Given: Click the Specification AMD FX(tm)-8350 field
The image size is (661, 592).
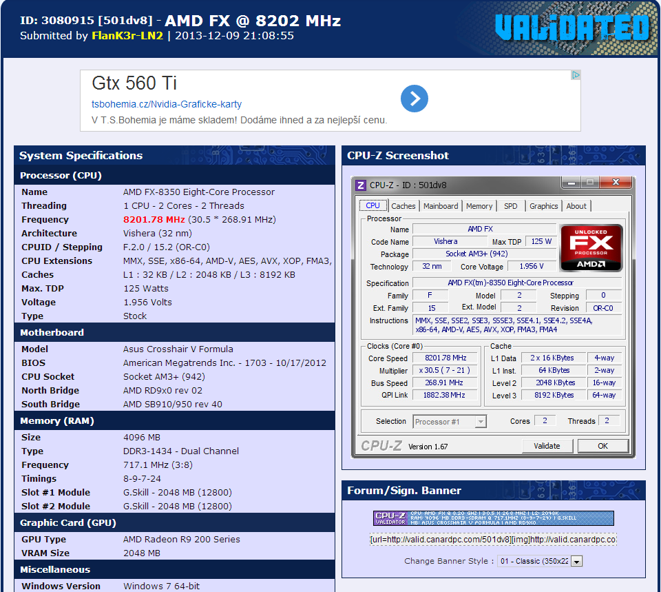Looking at the screenshot, I should [517, 283].
